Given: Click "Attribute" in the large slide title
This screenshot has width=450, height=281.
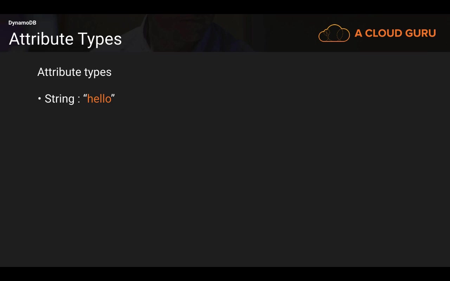Looking at the screenshot, I should click(x=41, y=39).
